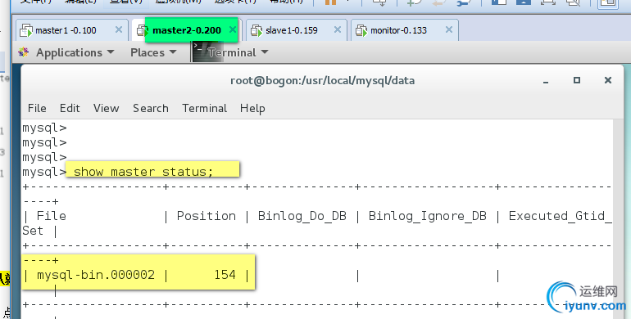Minimize the root@bogon terminal window
This screenshot has height=319, width=631.
(546, 81)
